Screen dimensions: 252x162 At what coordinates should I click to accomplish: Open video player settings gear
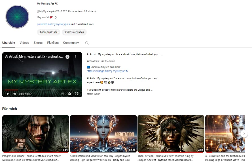pyautogui.click(x=70, y=94)
